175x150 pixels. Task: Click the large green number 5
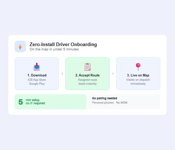pos(21,102)
